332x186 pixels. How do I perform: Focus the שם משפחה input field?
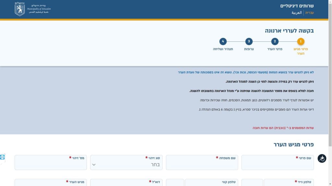tap(201, 165)
